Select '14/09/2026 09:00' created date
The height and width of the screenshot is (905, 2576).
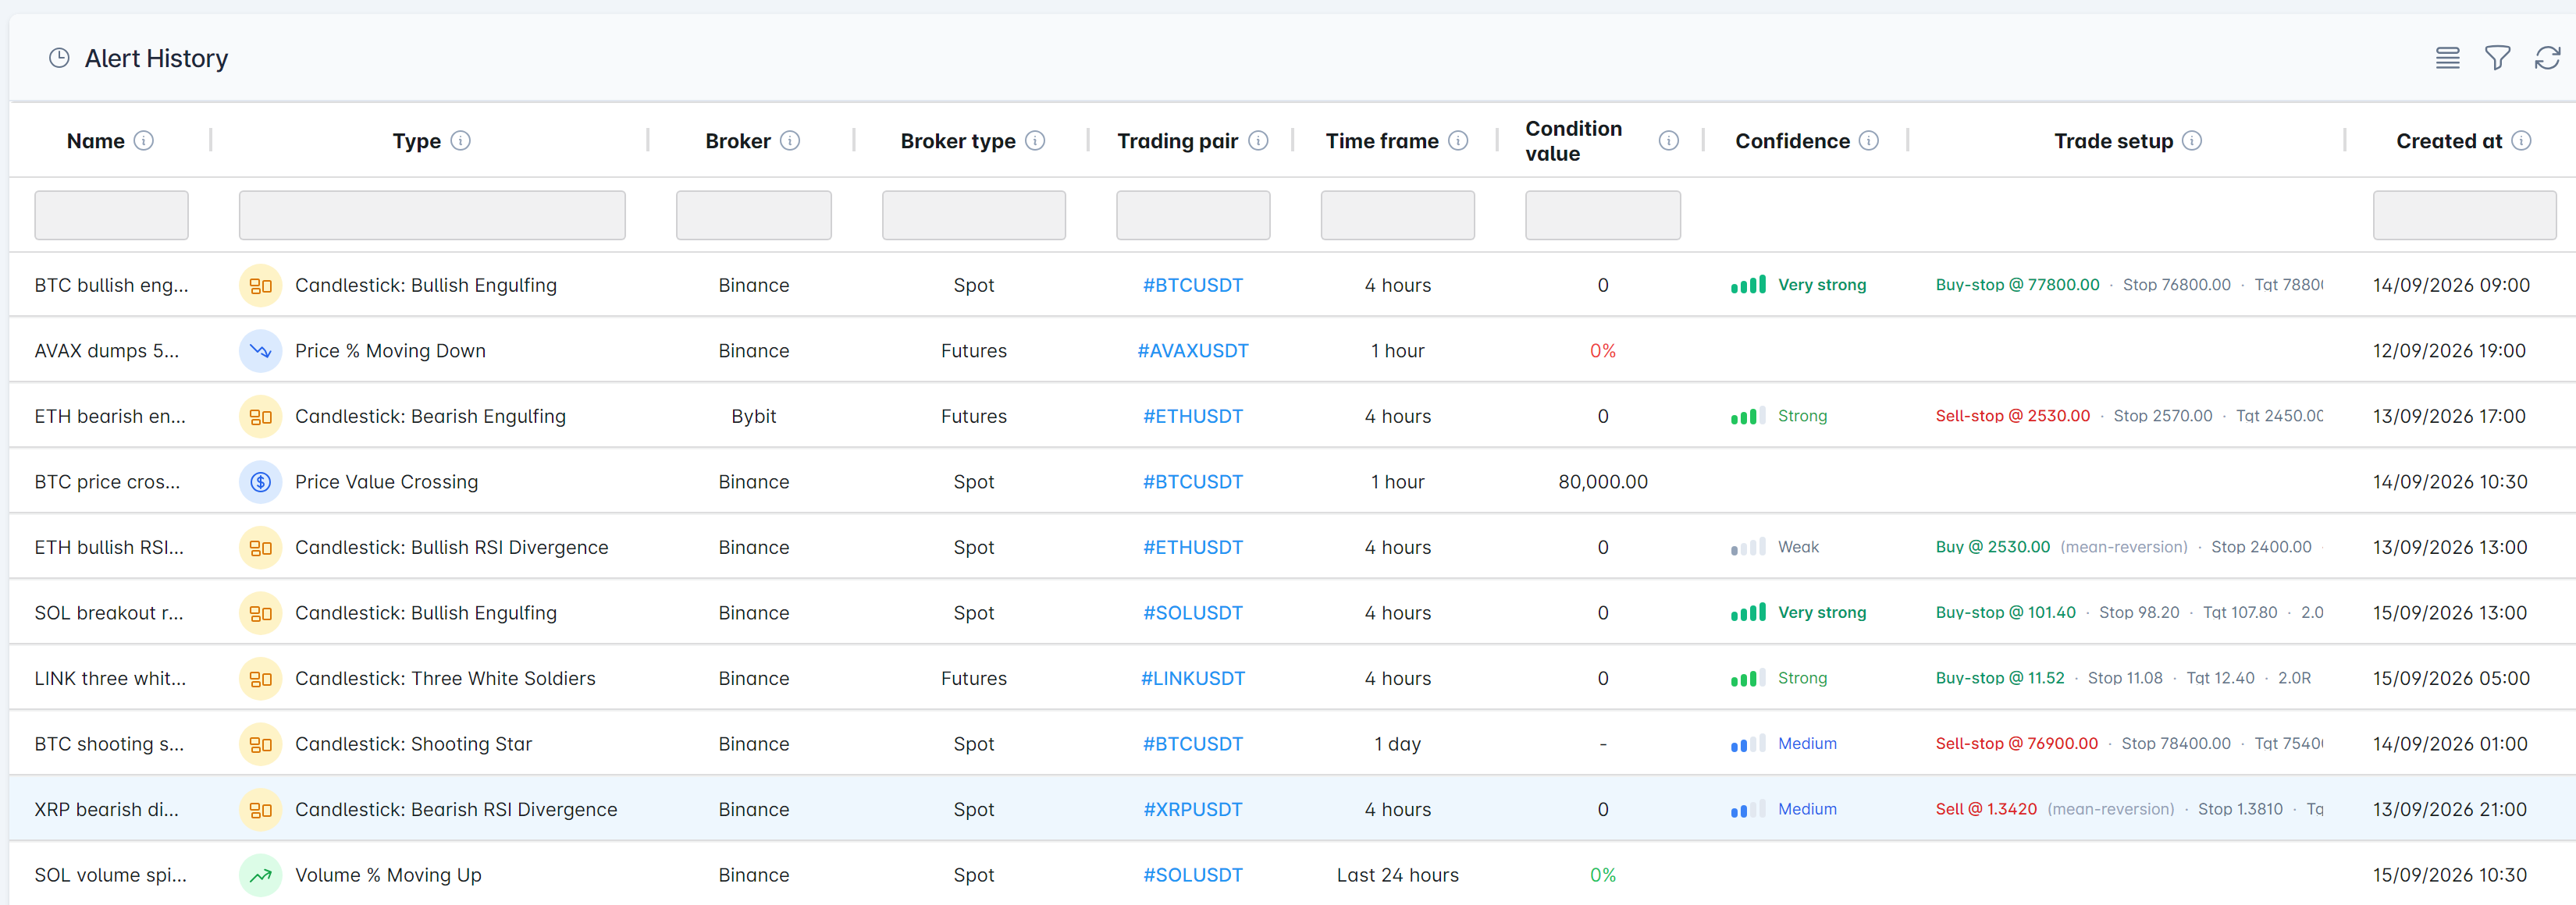[x=2451, y=286]
